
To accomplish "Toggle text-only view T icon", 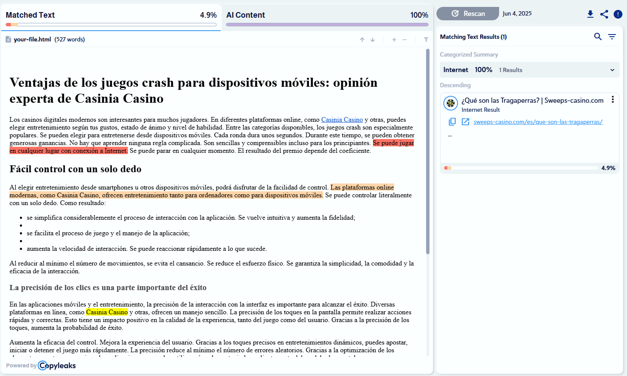I will tap(426, 40).
